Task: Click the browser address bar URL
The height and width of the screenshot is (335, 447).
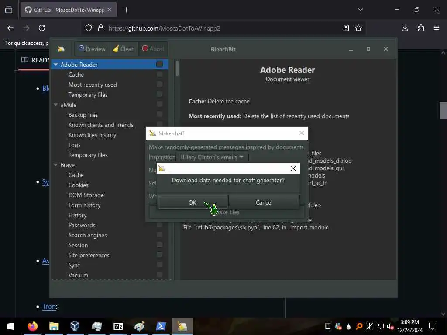Action: point(164,28)
